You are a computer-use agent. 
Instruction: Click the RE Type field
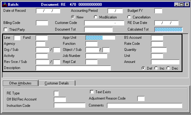click(56, 93)
